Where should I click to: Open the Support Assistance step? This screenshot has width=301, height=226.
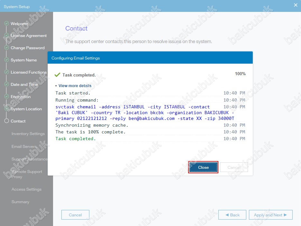tap(29, 159)
